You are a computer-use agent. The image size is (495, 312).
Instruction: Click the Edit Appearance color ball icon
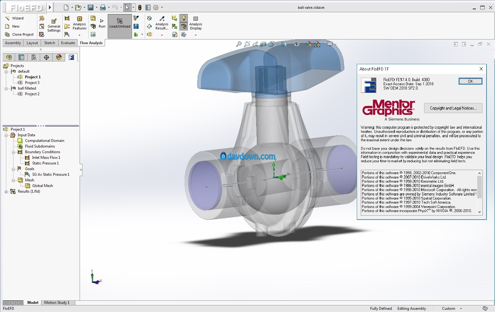(309, 44)
